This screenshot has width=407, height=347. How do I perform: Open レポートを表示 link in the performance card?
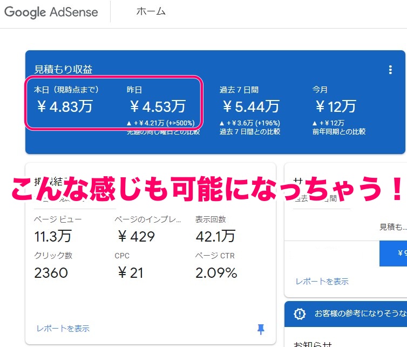coord(63,328)
